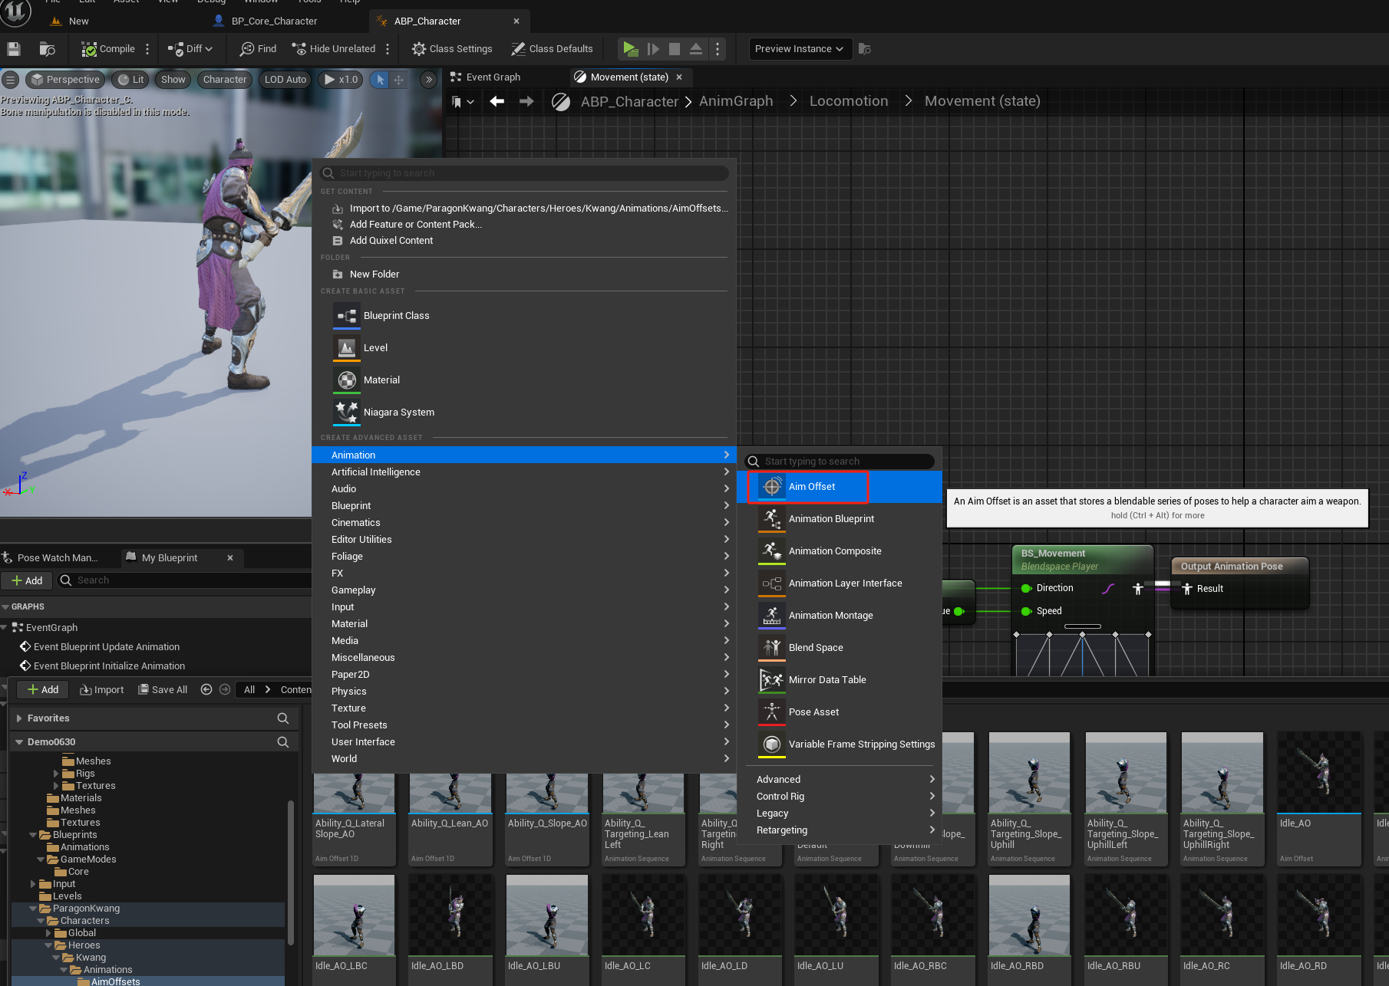Open the Compile options menu dots
1389x986 pixels.
tap(147, 49)
